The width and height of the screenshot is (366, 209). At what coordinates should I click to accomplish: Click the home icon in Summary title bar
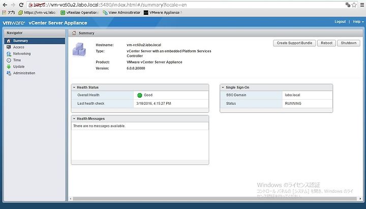point(74,33)
